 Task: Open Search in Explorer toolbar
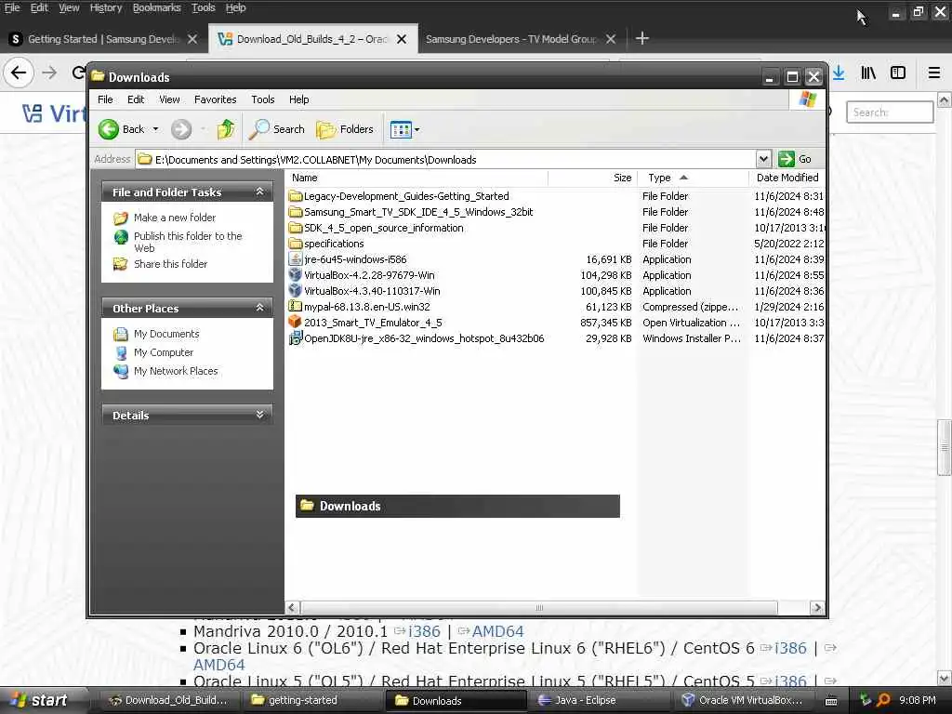tap(277, 129)
